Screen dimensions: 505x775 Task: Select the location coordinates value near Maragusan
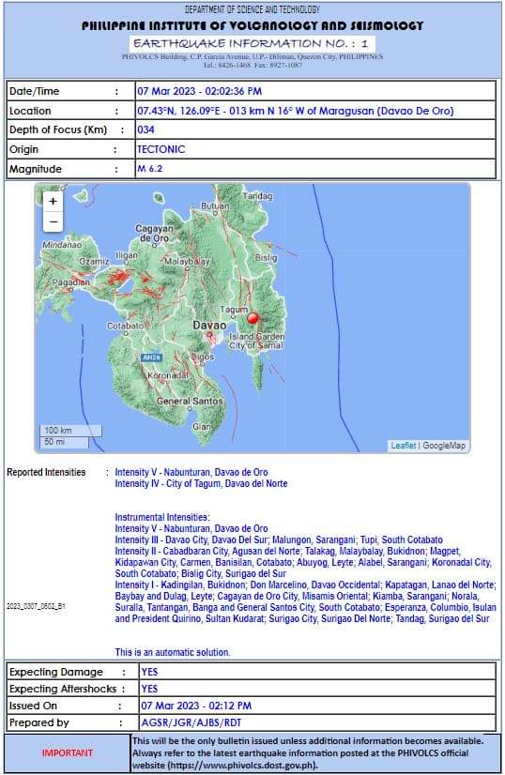click(296, 111)
